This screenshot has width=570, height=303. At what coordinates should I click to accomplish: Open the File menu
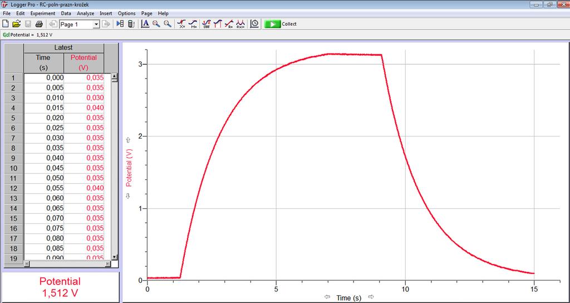[7, 13]
